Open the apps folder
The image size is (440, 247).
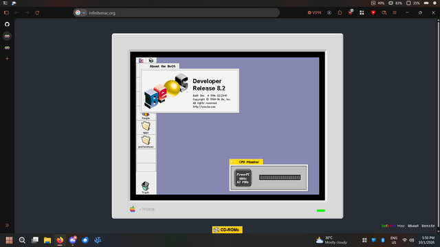tap(146, 128)
